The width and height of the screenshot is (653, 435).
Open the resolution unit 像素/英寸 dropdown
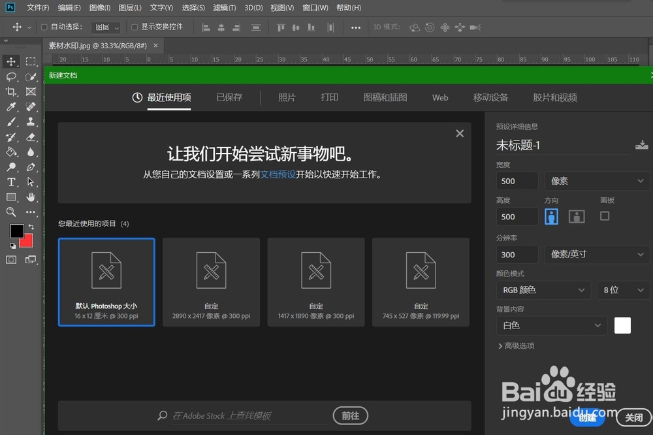click(x=597, y=254)
